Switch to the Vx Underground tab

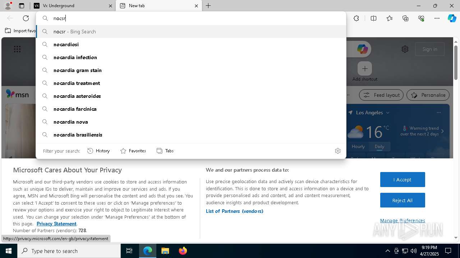(x=72, y=6)
